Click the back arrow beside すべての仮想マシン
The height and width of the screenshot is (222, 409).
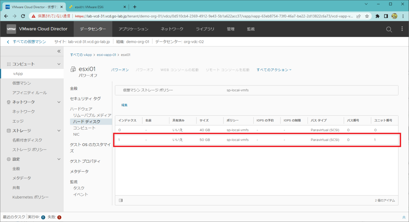coord(8,42)
